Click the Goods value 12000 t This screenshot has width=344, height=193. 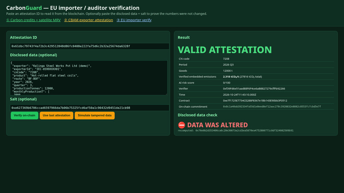pos(228,71)
